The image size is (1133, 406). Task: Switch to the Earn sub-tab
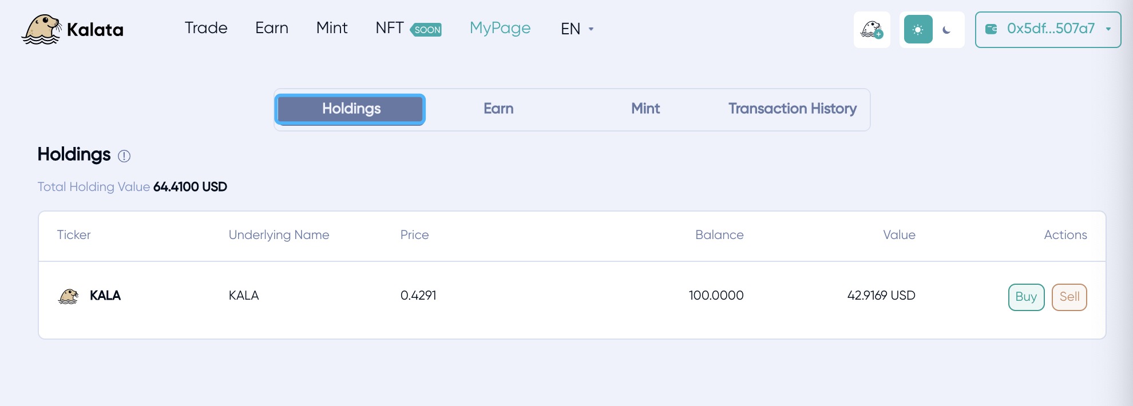pyautogui.click(x=498, y=109)
